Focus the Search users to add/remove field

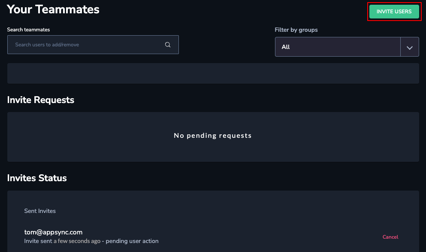(93, 45)
